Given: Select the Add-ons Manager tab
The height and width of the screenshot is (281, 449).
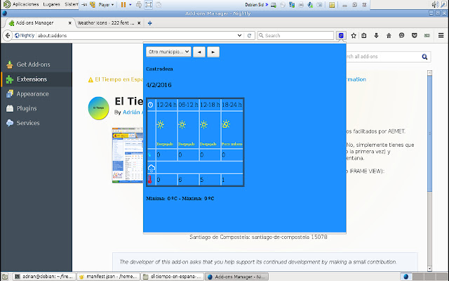Looking at the screenshot, I should coord(34,23).
